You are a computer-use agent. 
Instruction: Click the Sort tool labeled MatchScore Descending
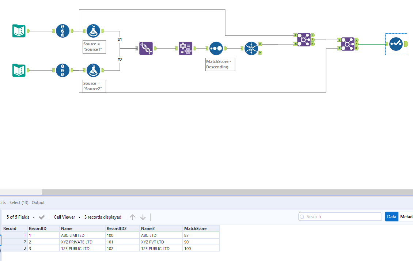click(216, 48)
